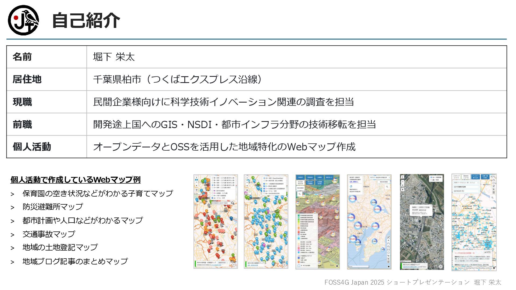Image resolution: width=516 pixels, height=290 pixels.
Task: Toggle the ラベル・市界 checkbox on the childcare map
Action: pyautogui.click(x=213, y=198)
